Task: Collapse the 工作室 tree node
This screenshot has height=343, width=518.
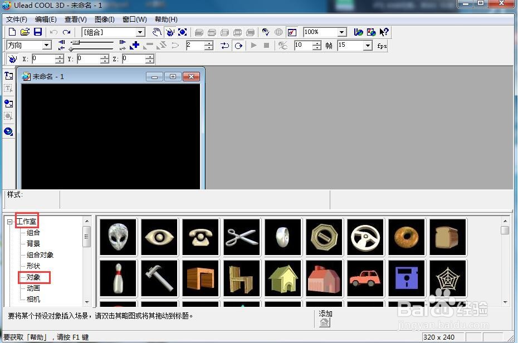Action: [x=9, y=222]
